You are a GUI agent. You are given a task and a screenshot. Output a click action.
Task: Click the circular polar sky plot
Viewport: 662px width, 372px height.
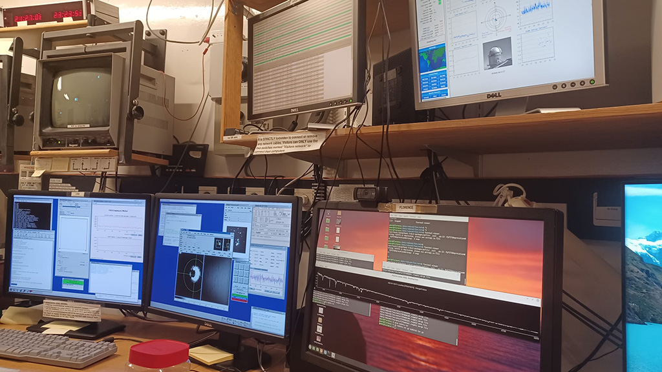pos(496,16)
